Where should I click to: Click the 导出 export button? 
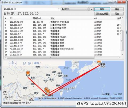click(x=117, y=14)
